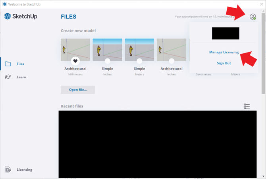The image size is (266, 179).
Task: Open the Learn tab label
Action: [x=21, y=77]
